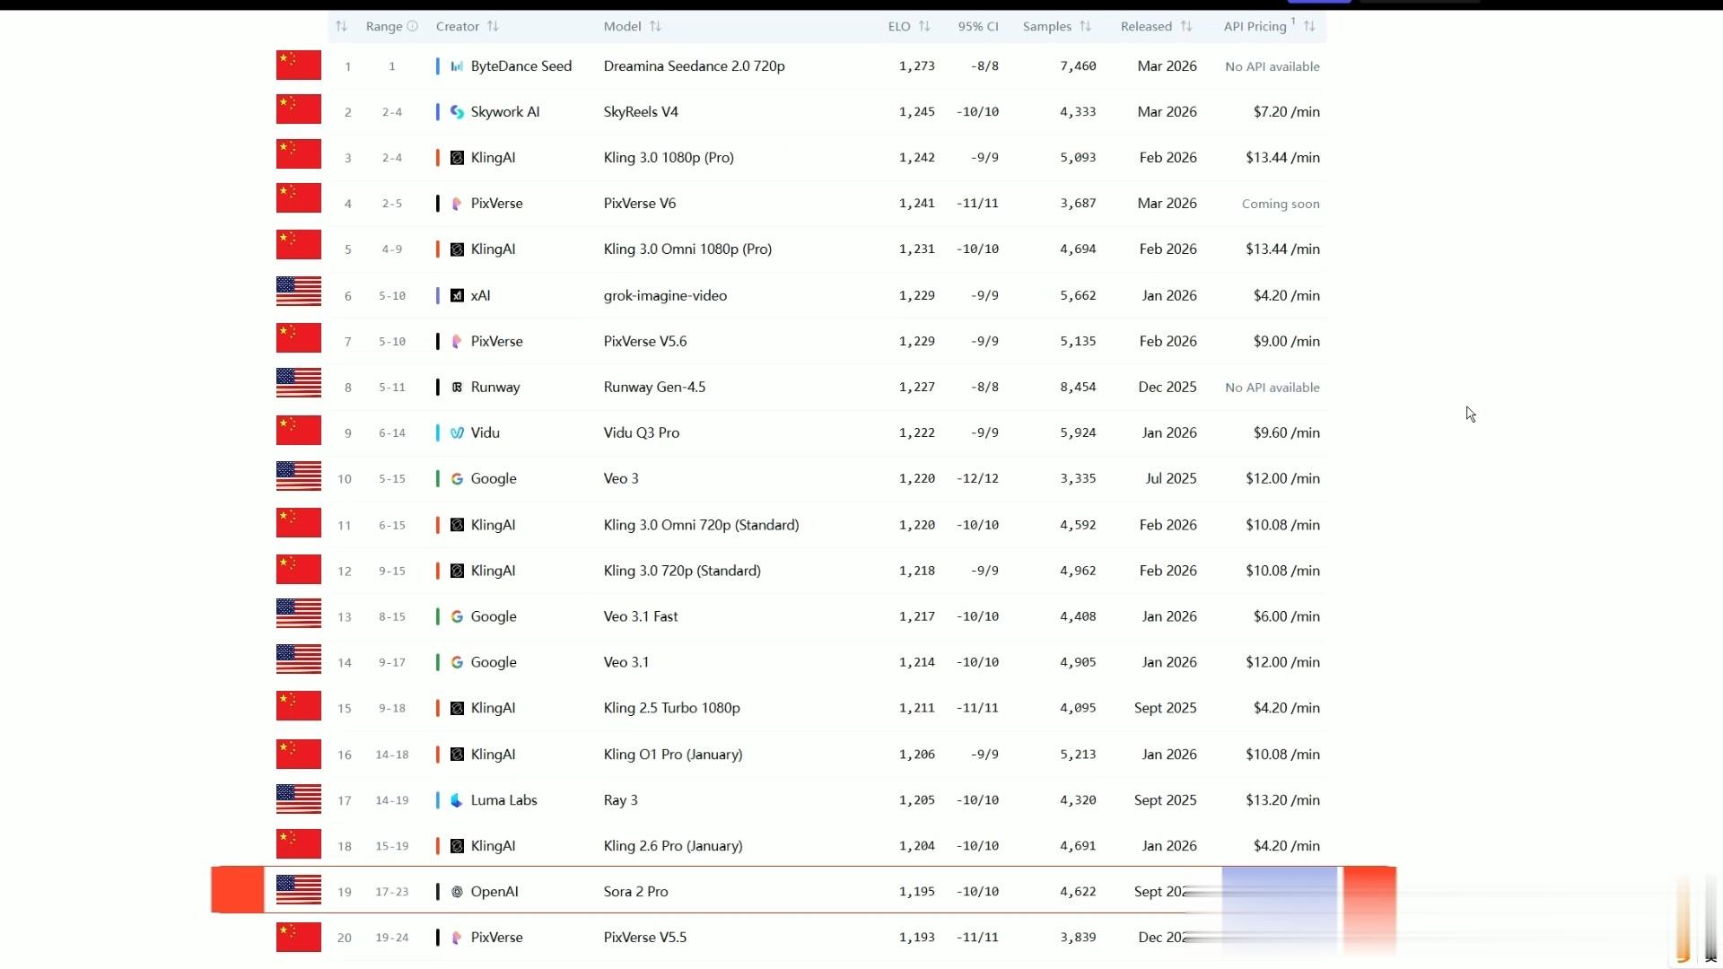Sort by API Pricing arrows
1723x969 pixels.
pyautogui.click(x=1309, y=26)
